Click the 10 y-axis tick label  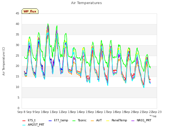tap(17, 87)
